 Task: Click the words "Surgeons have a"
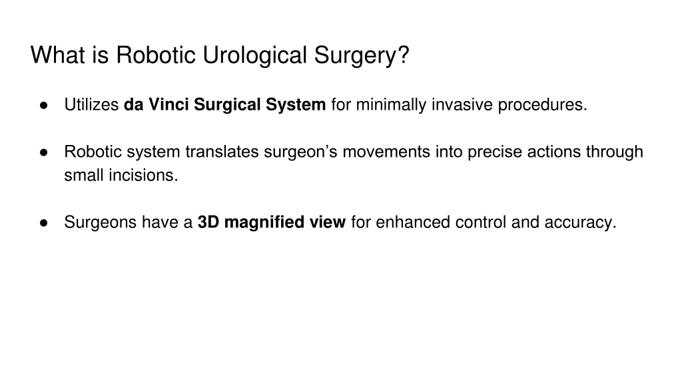pos(129,222)
